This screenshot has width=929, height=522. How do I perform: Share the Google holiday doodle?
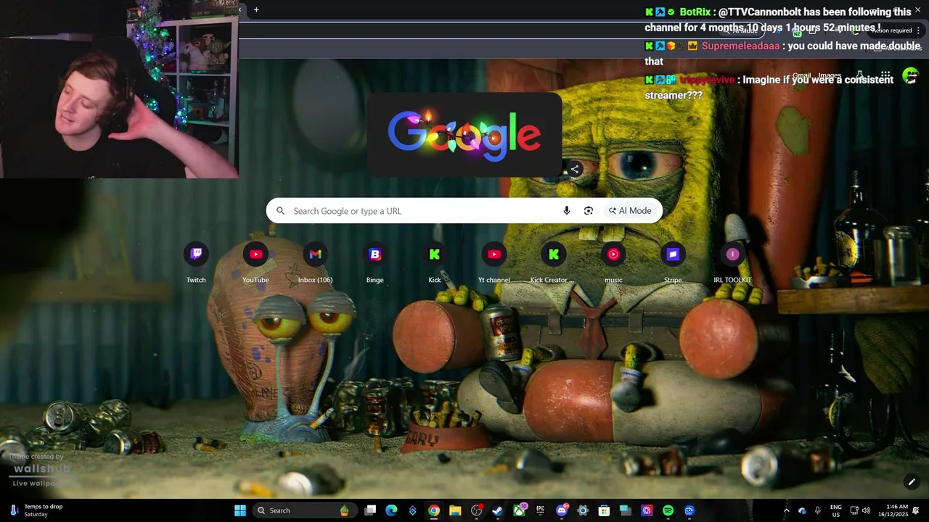pos(574,169)
